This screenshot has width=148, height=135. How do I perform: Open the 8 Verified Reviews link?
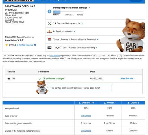pos(25,45)
